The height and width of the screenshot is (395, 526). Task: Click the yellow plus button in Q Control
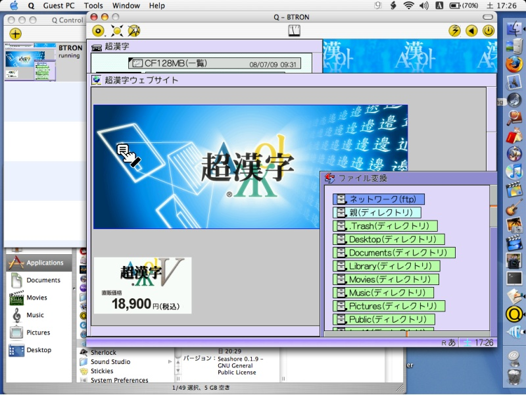tap(15, 34)
